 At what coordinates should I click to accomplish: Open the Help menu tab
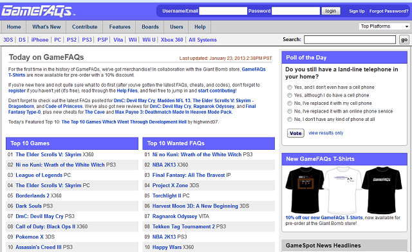click(x=200, y=27)
